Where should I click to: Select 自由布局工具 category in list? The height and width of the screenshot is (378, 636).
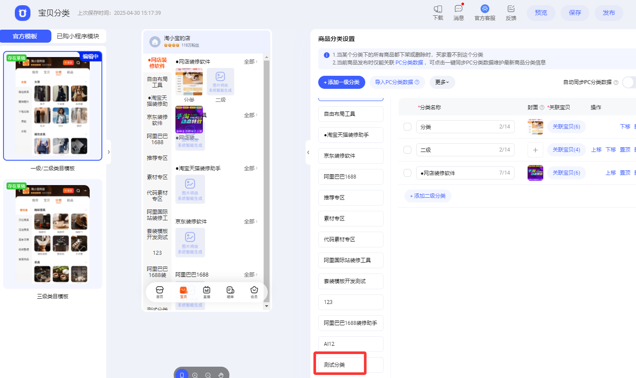coord(351,114)
